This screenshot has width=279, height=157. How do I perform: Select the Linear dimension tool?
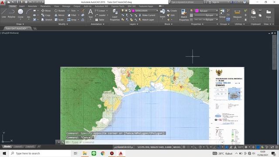point(100,10)
